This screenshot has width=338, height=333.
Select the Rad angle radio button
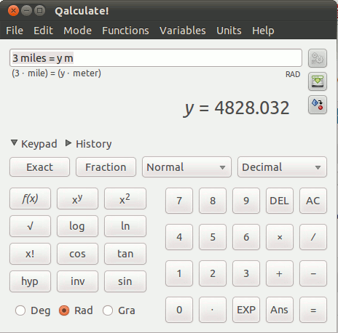tap(64, 310)
